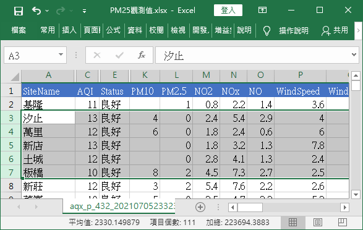Switch to the 常用 ribbon tab
Image resolution: width=363 pixels, height=230 pixels.
(48, 30)
